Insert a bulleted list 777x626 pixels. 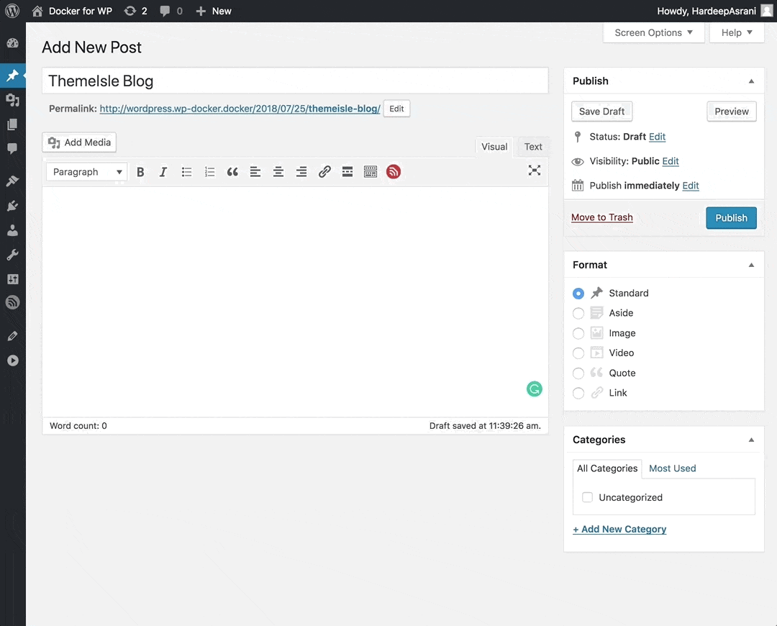[x=186, y=171]
